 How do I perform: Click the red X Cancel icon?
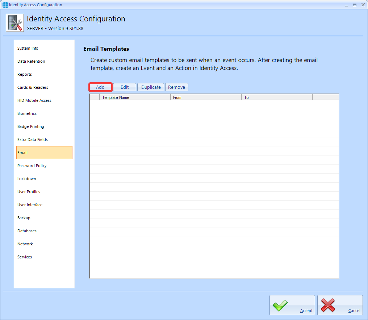tap(328, 305)
